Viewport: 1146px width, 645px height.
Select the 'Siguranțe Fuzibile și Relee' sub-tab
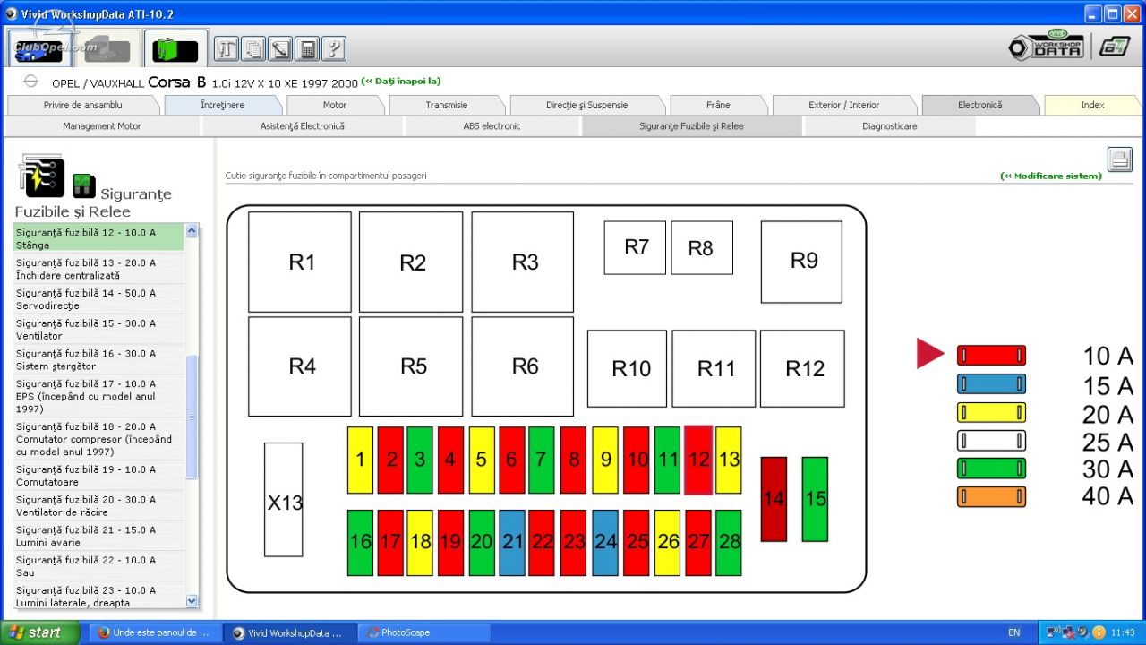pyautogui.click(x=691, y=126)
